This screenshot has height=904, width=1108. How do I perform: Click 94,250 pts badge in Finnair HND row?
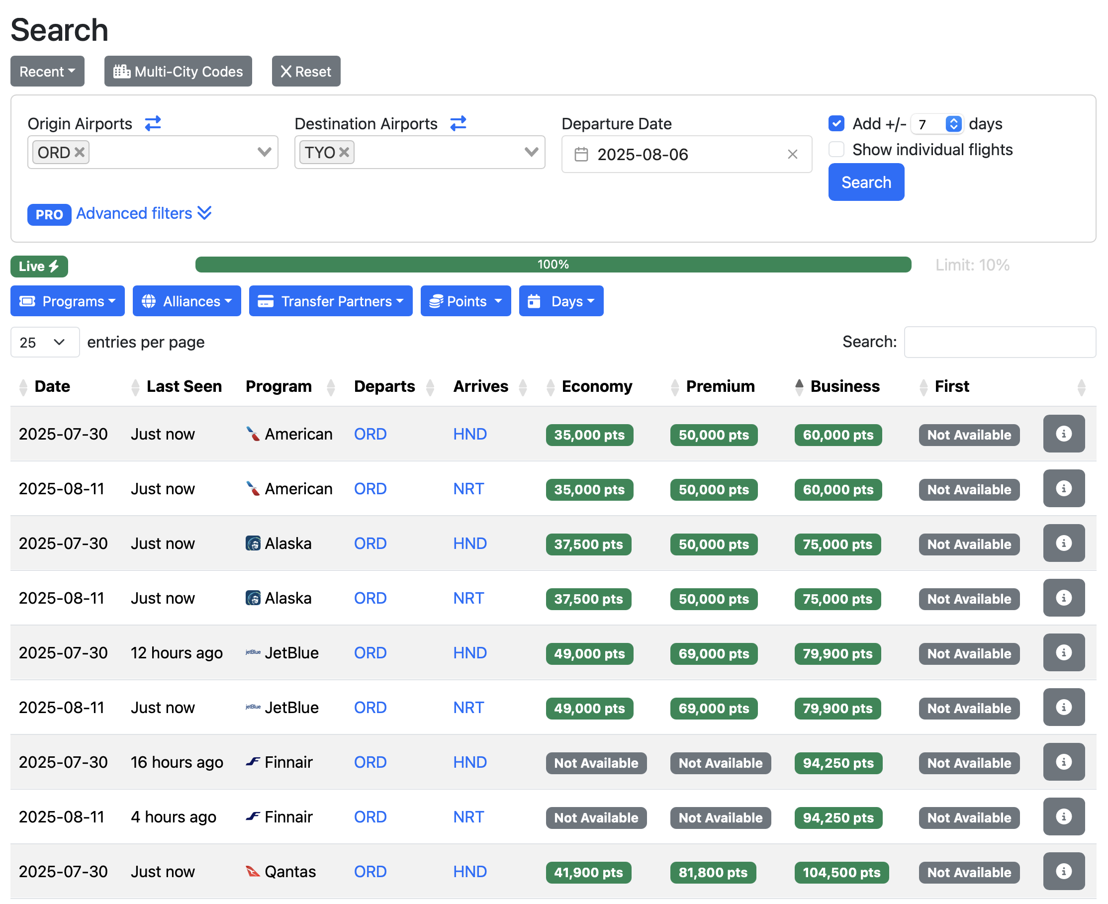pos(838,763)
